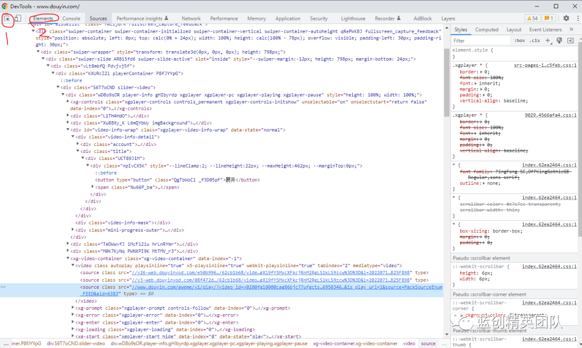The image size is (582, 348).
Task: Select the source breadcrumb item
Action: pyautogui.click(x=428, y=344)
